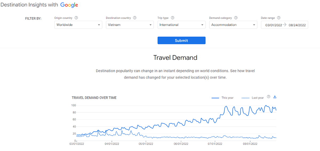Expand the Destination country dropdown set to Vietnam

(130, 25)
